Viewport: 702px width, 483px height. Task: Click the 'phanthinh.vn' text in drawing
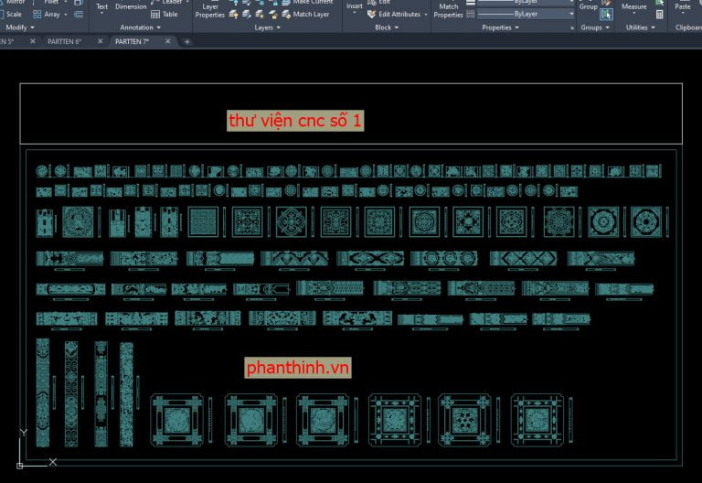(297, 368)
